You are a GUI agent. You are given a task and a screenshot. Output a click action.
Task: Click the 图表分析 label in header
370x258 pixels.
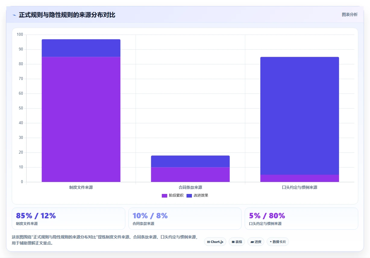coord(350,14)
